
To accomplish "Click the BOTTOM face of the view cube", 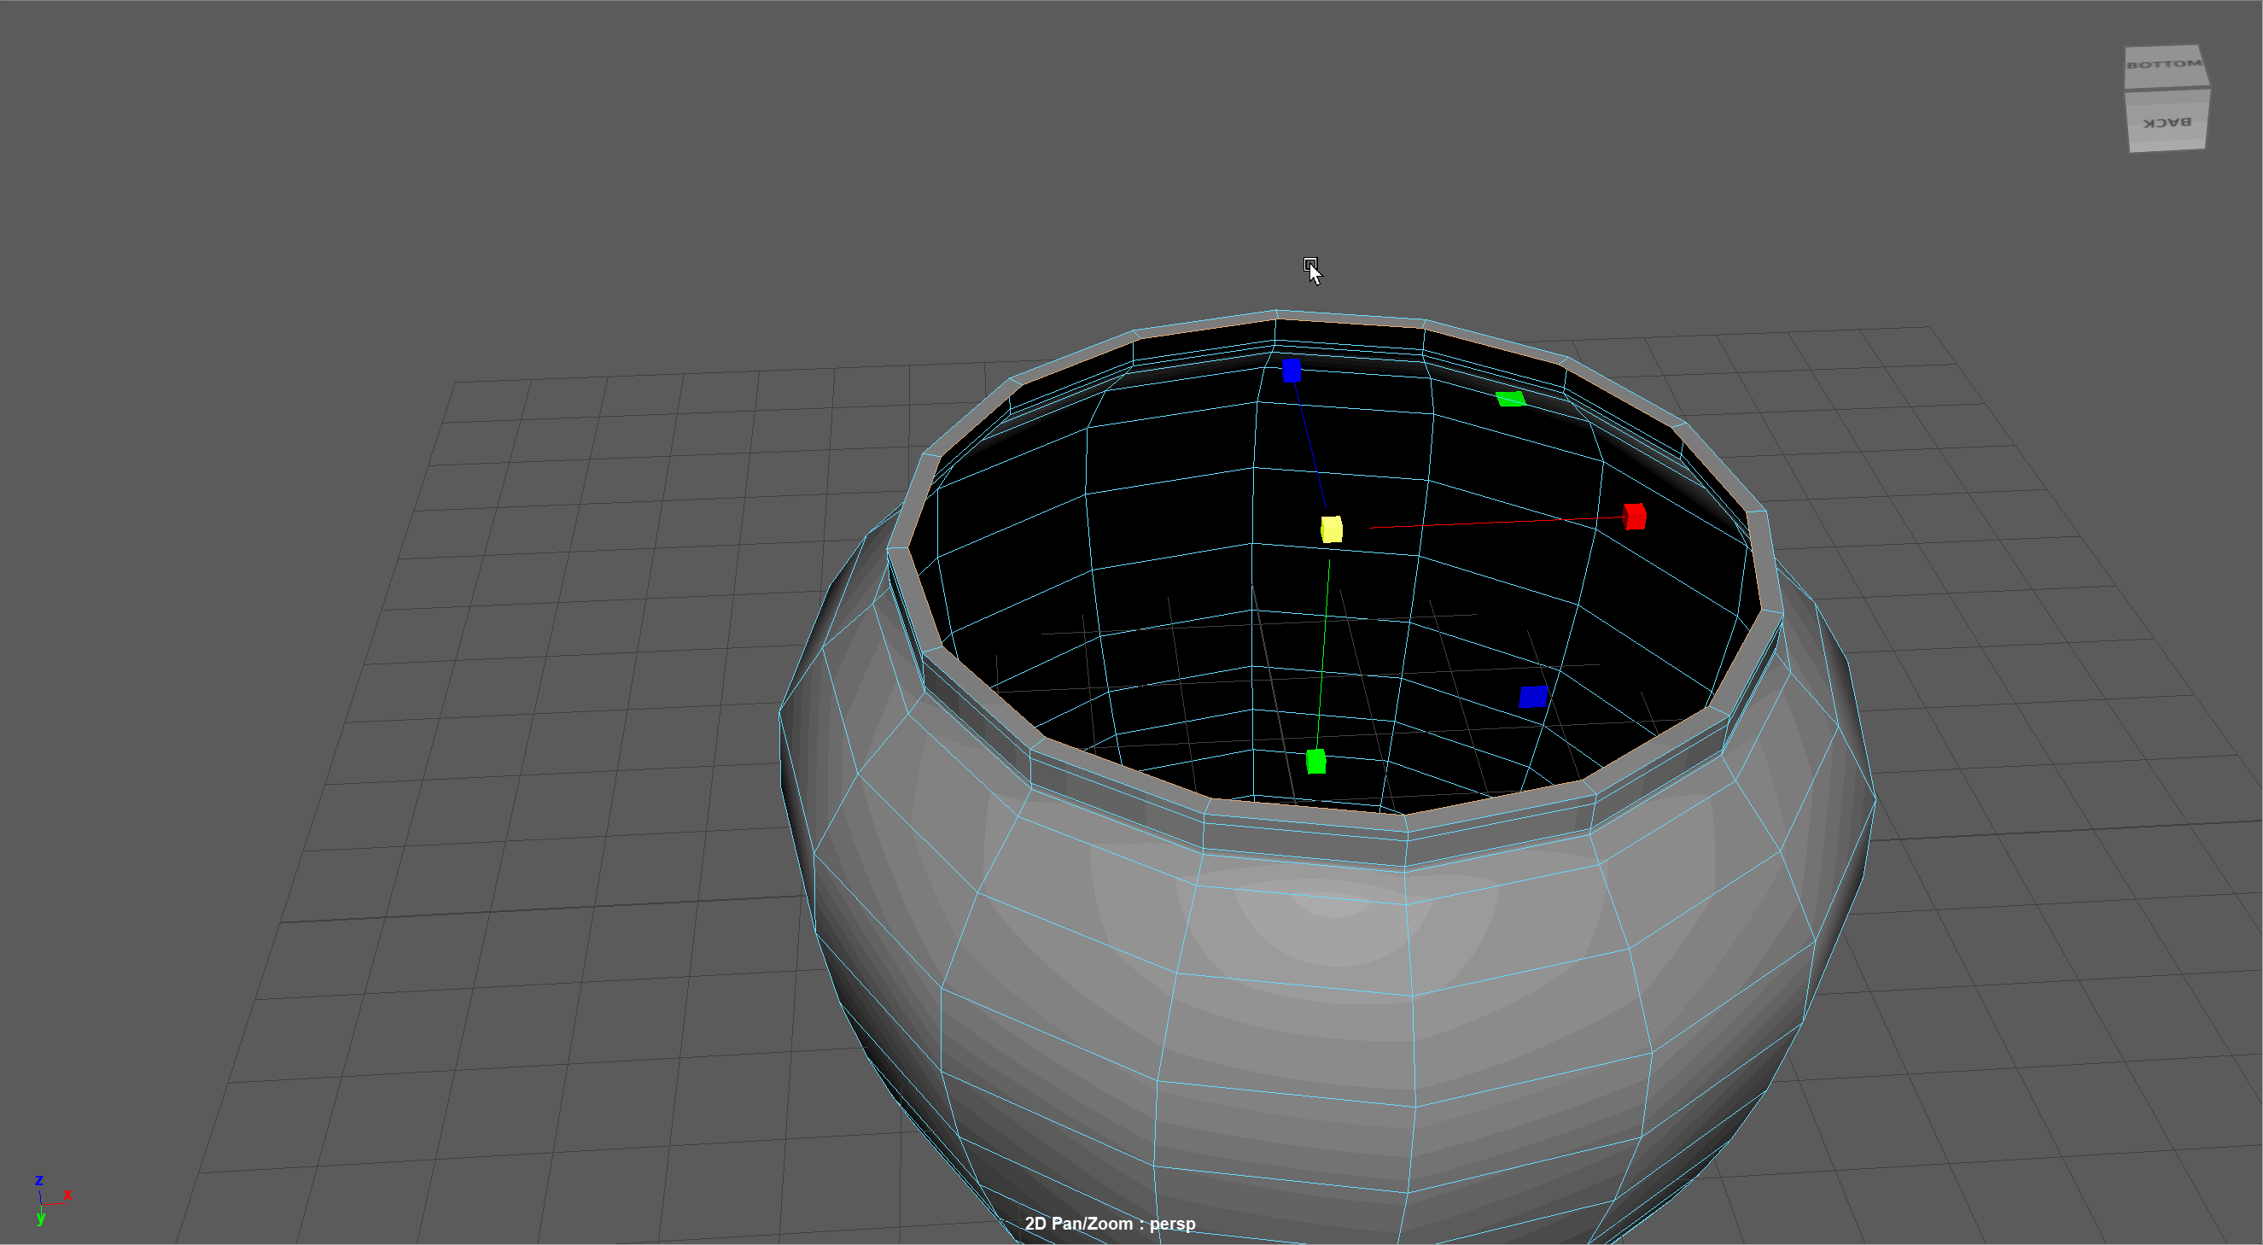I will coord(2165,66).
